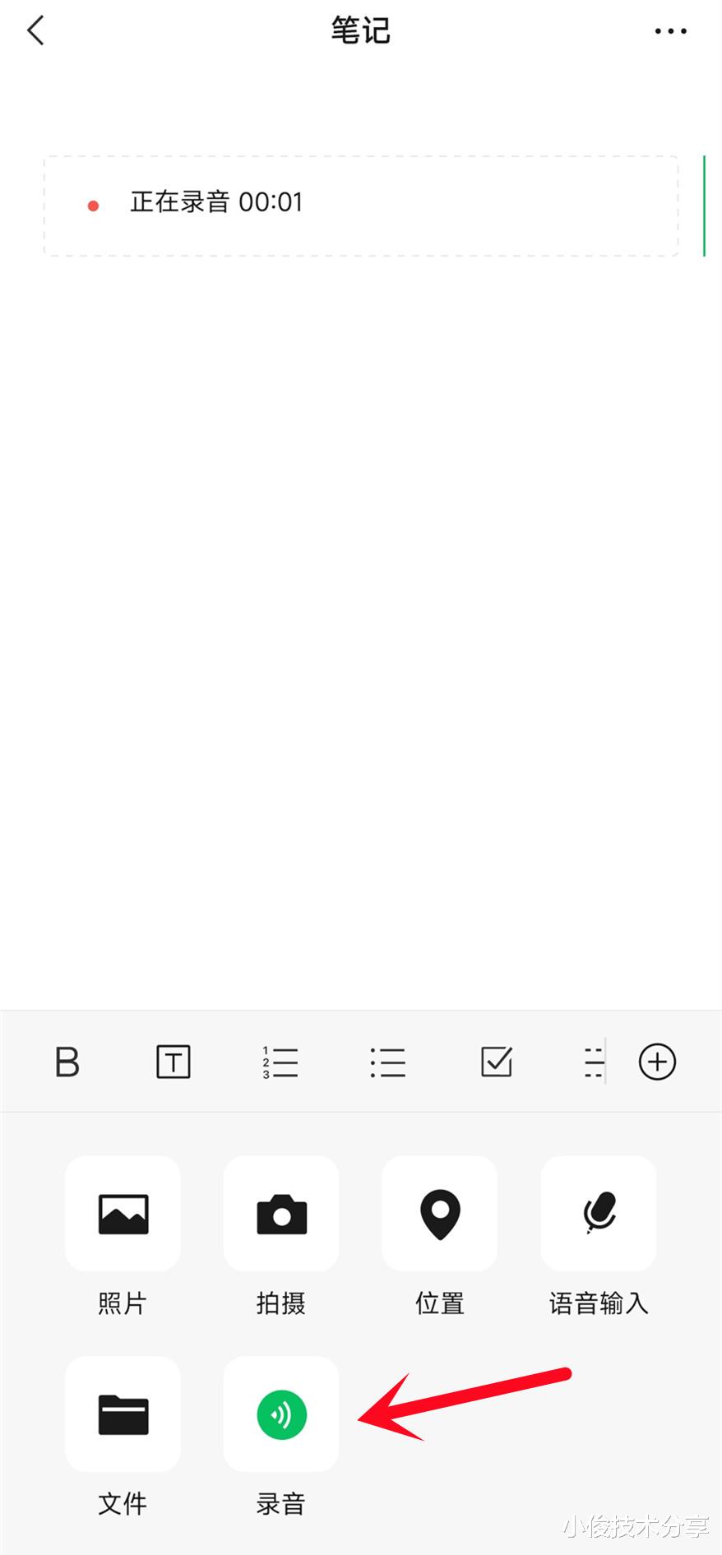The width and height of the screenshot is (722, 1555).
Task: Tap the green 录音 recording button
Action: pos(281,1414)
